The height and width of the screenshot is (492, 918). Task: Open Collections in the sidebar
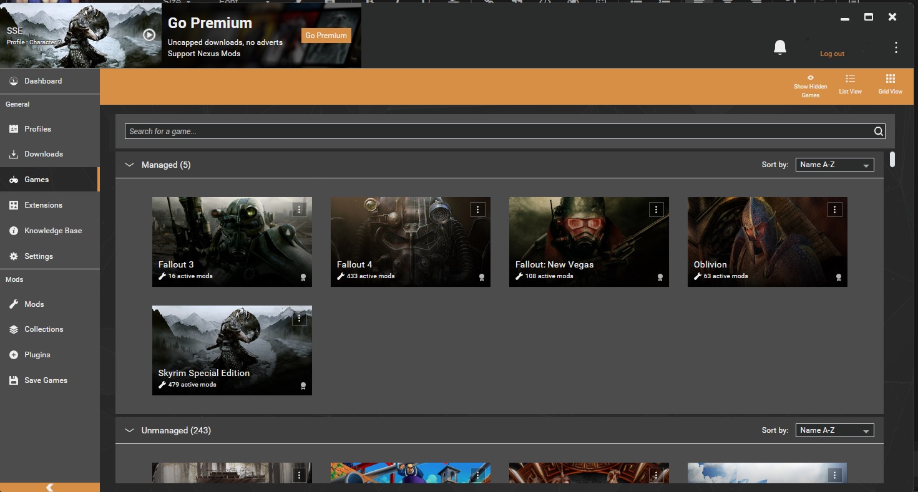(50, 329)
